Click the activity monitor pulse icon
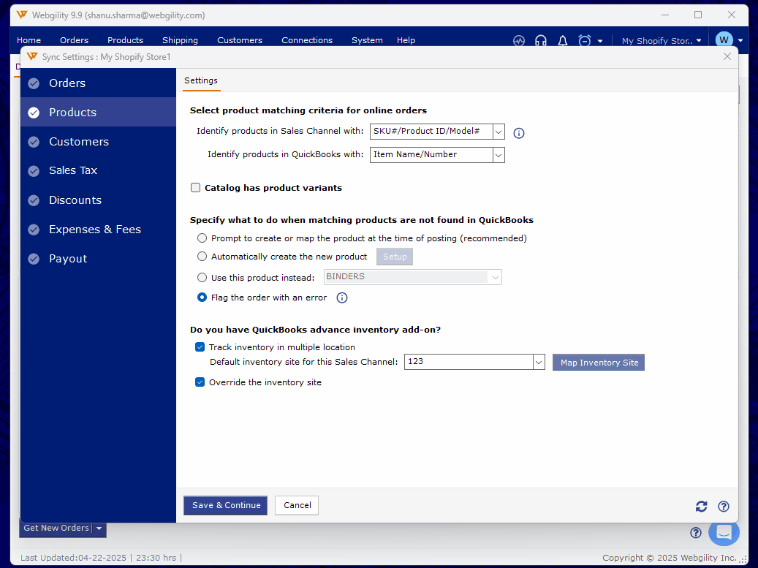 tap(519, 41)
